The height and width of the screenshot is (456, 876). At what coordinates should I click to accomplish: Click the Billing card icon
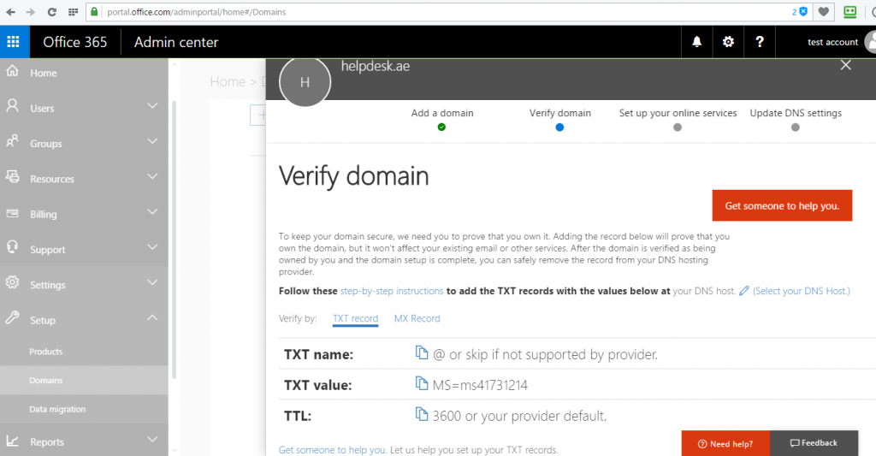[x=12, y=213]
